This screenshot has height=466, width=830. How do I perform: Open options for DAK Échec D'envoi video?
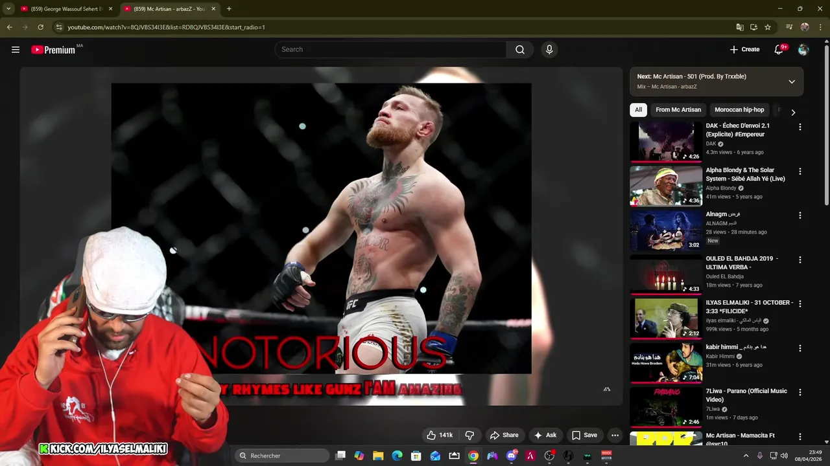pyautogui.click(x=800, y=127)
